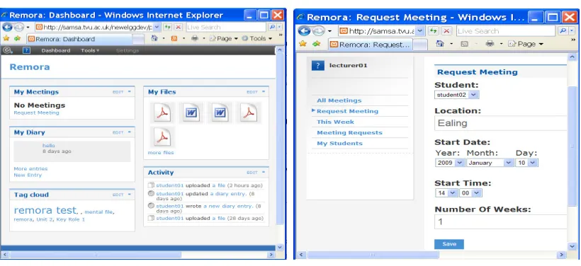Open Page menu dropdown in Dashboard window
This screenshot has width=581, height=266.
[x=224, y=38]
